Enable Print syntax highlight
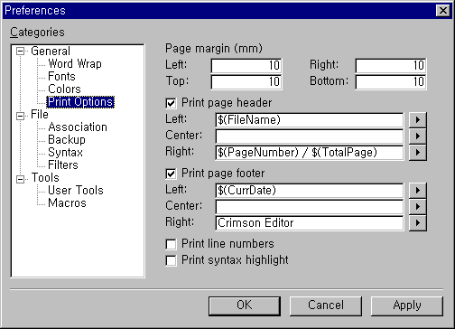The height and width of the screenshot is (329, 455). click(x=171, y=260)
